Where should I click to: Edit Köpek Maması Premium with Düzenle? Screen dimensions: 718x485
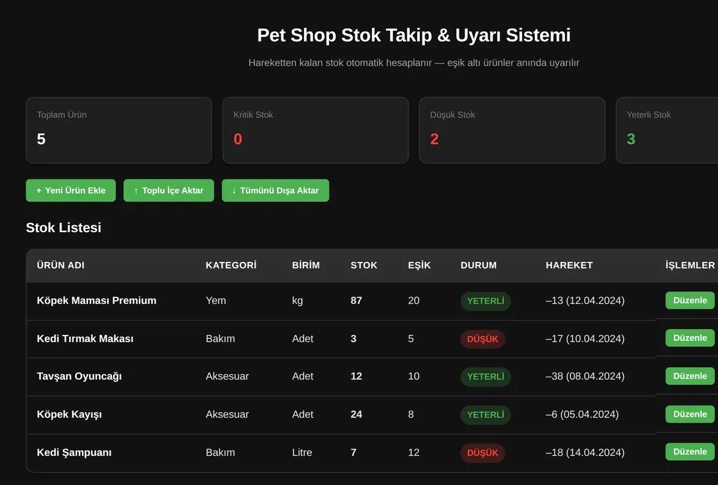(690, 300)
